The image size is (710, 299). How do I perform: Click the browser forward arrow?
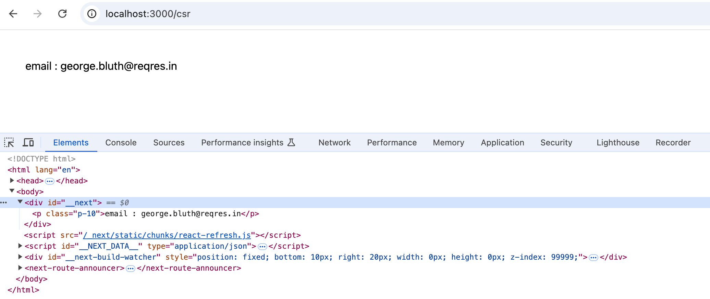pos(38,14)
